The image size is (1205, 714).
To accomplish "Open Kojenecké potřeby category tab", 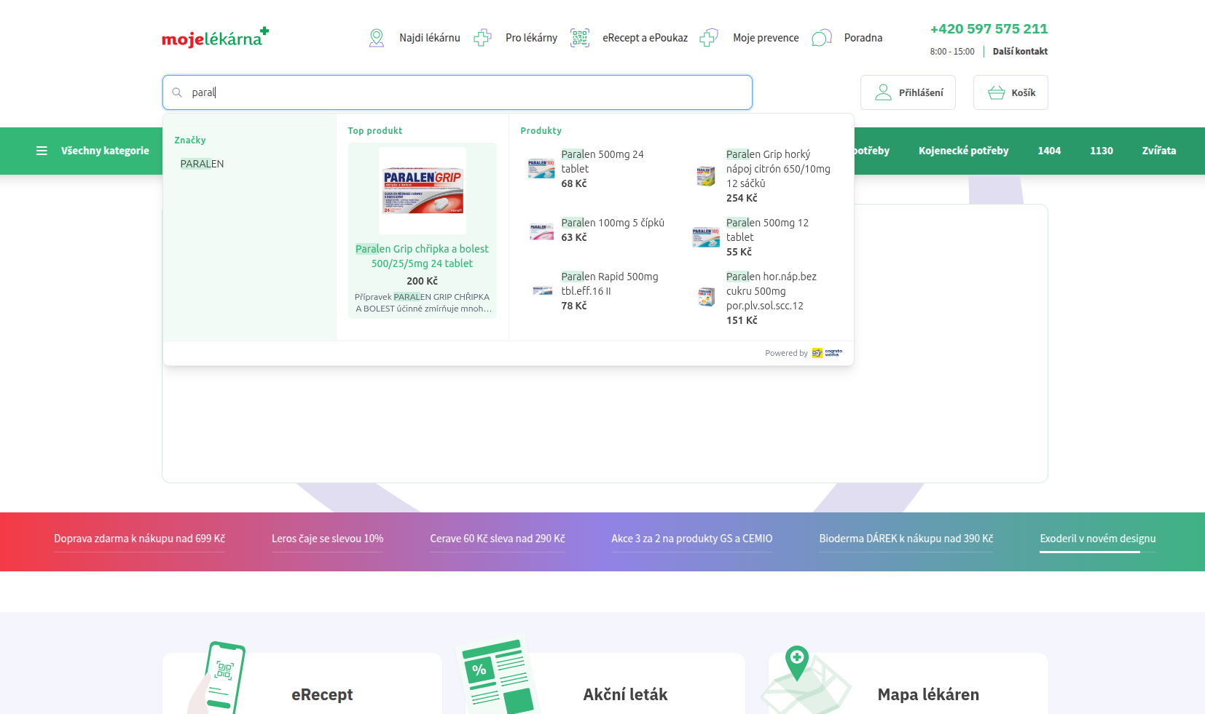I will (x=963, y=151).
